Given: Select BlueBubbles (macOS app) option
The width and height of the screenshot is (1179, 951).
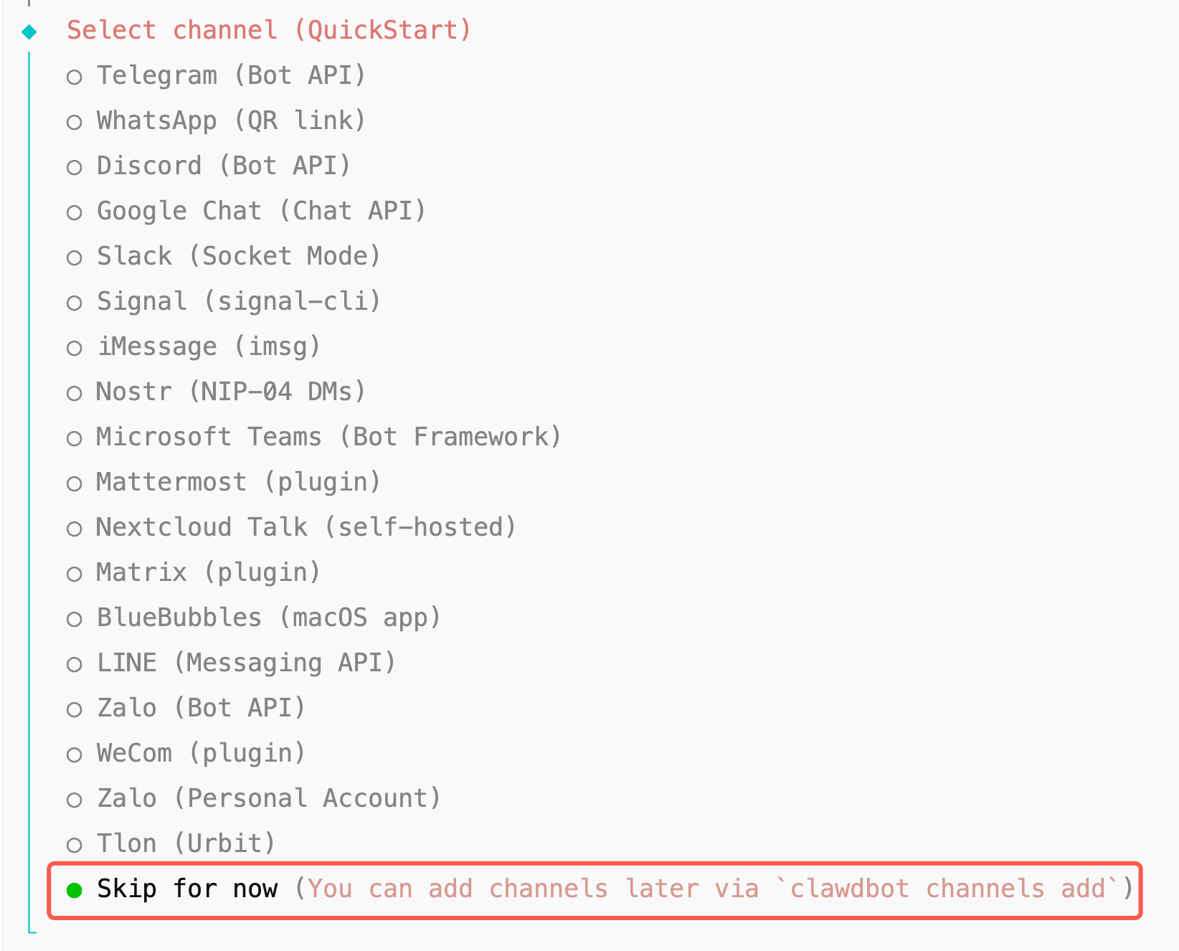Looking at the screenshot, I should pos(75,619).
